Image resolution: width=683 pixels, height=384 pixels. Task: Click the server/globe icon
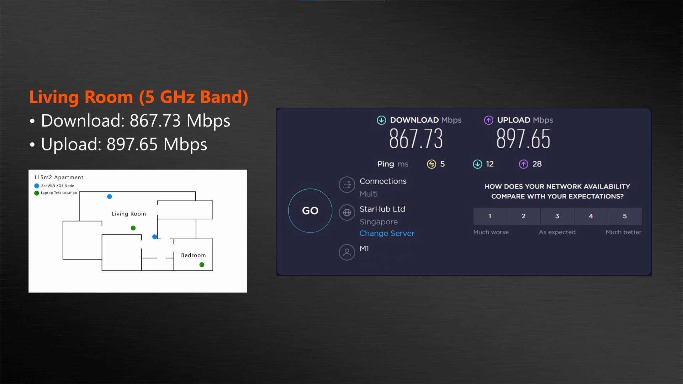coord(347,212)
